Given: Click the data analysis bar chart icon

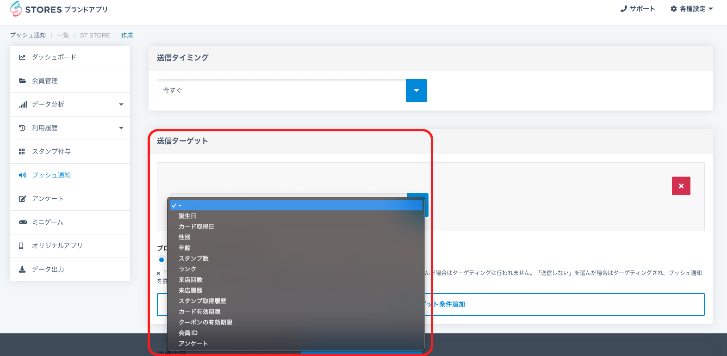Looking at the screenshot, I should click(23, 104).
